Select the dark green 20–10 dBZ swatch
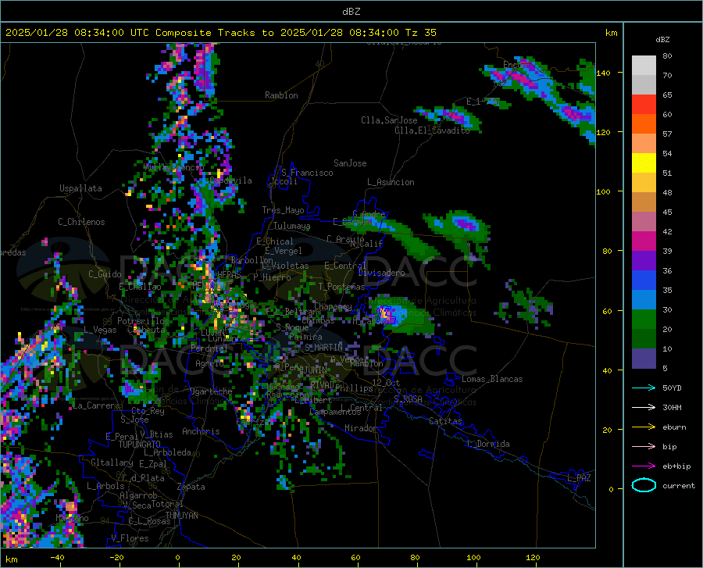This screenshot has height=568, width=703. [644, 339]
